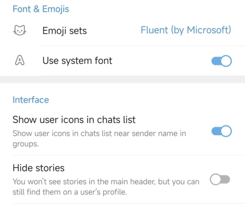Click the Interface section header

[31, 100]
